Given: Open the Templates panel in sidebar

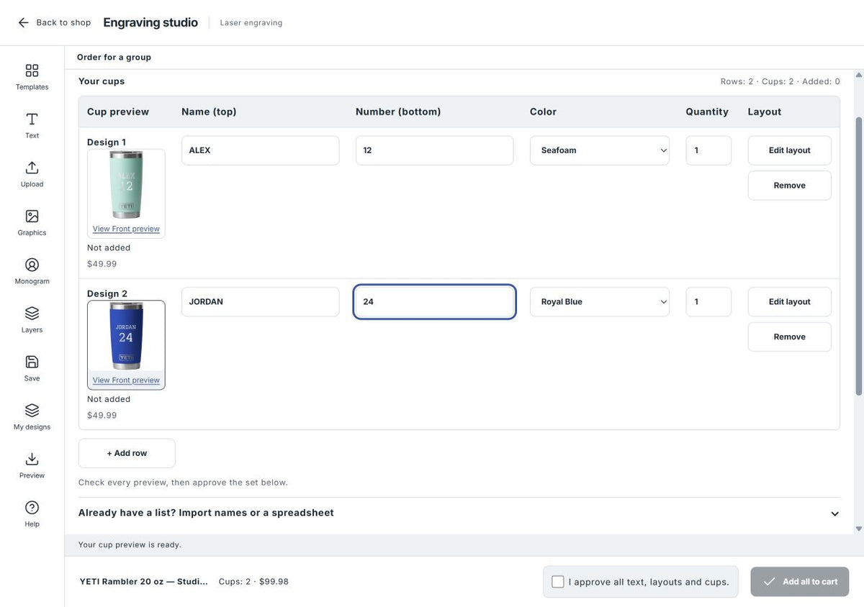Looking at the screenshot, I should click(32, 77).
